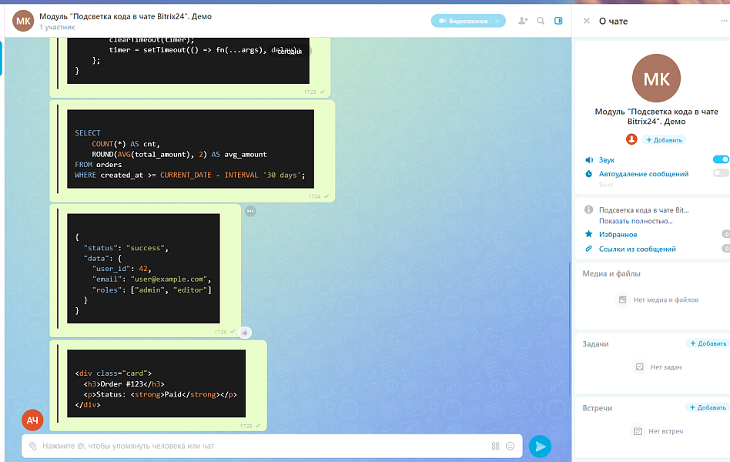Screen dimensions: 730x462
Task: Open search in chat
Action: click(541, 21)
